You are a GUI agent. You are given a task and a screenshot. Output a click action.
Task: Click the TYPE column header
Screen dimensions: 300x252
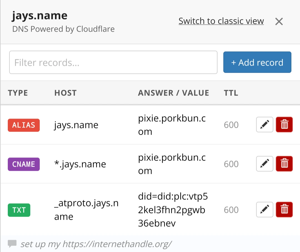(18, 93)
